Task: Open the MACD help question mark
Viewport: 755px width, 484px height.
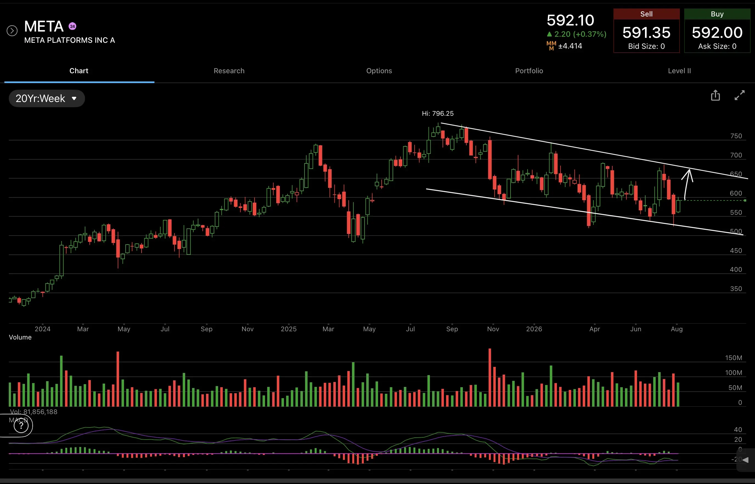Action: click(x=21, y=426)
